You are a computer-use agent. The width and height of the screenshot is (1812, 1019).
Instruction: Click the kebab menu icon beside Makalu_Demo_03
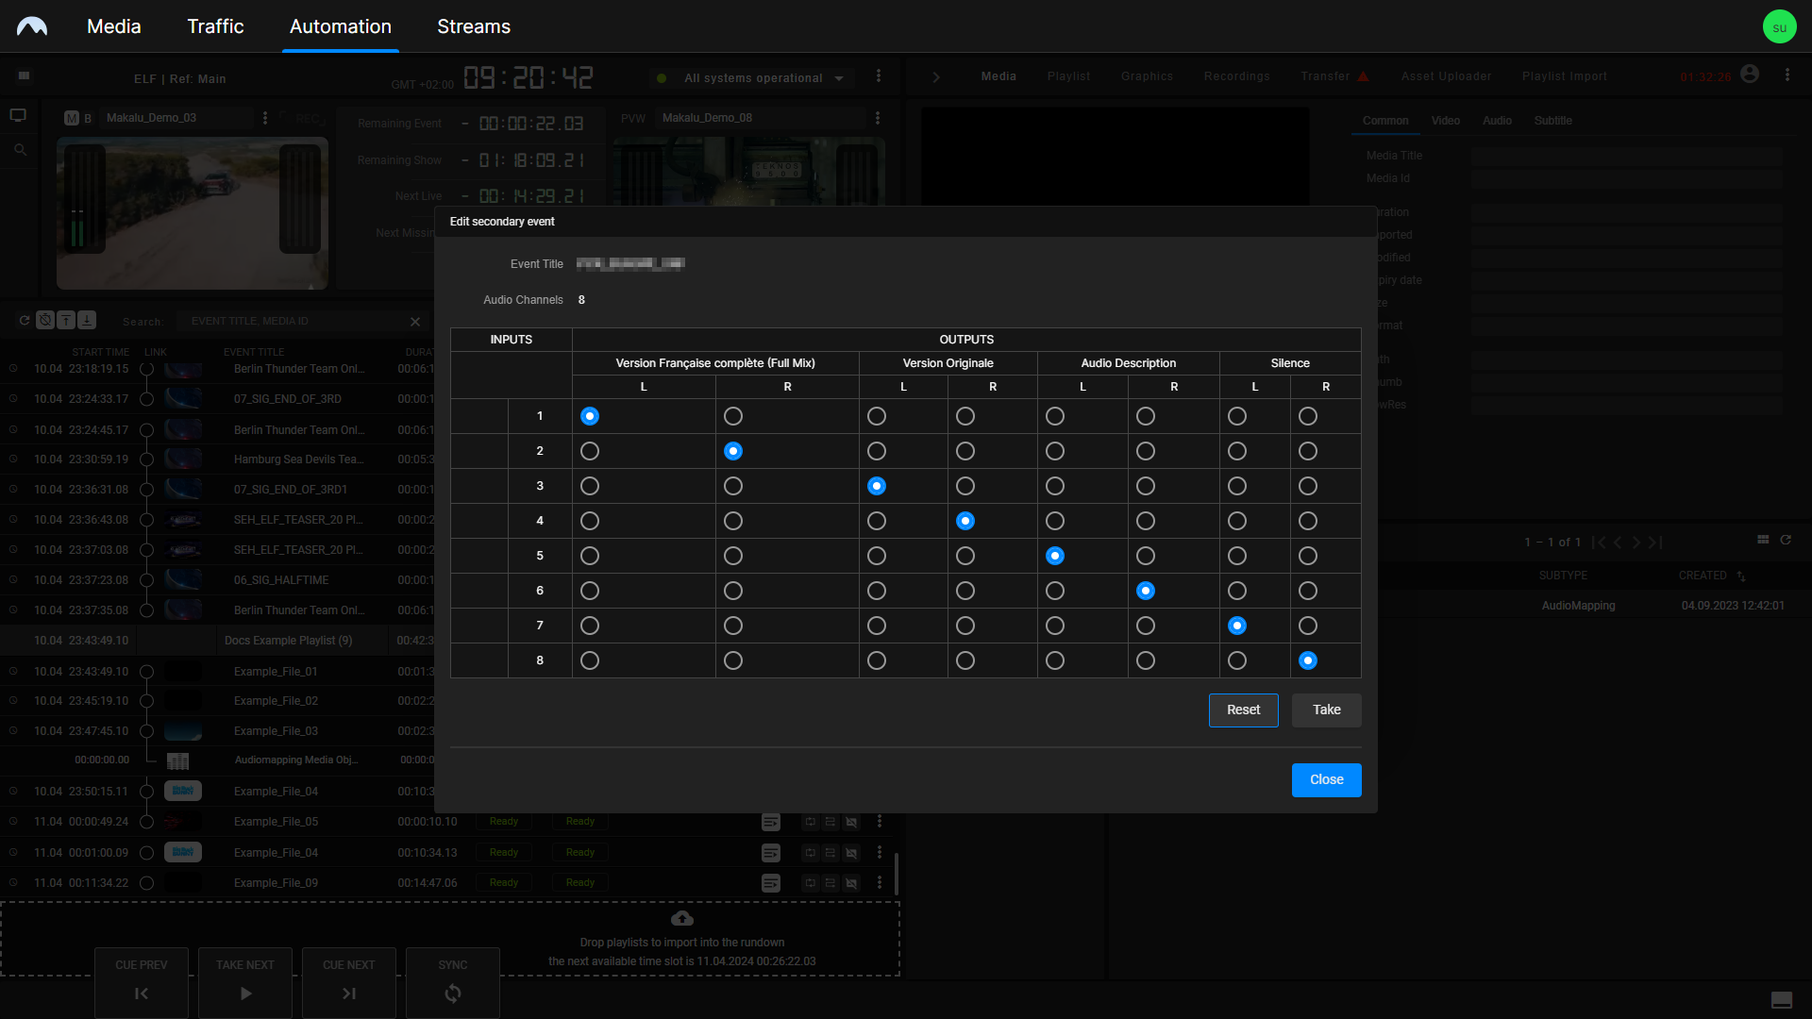click(x=265, y=117)
